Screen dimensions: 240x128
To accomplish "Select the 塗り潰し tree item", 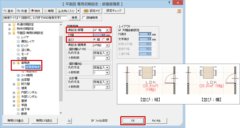I will tap(26, 50).
